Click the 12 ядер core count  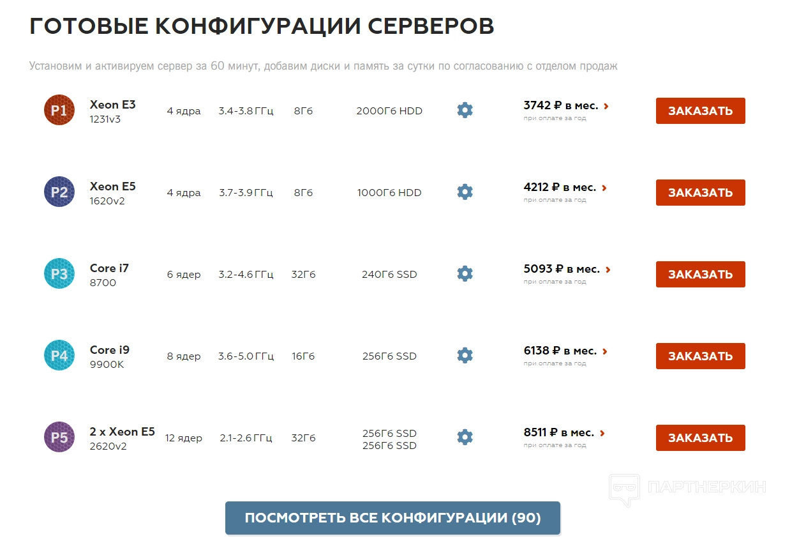pos(184,438)
